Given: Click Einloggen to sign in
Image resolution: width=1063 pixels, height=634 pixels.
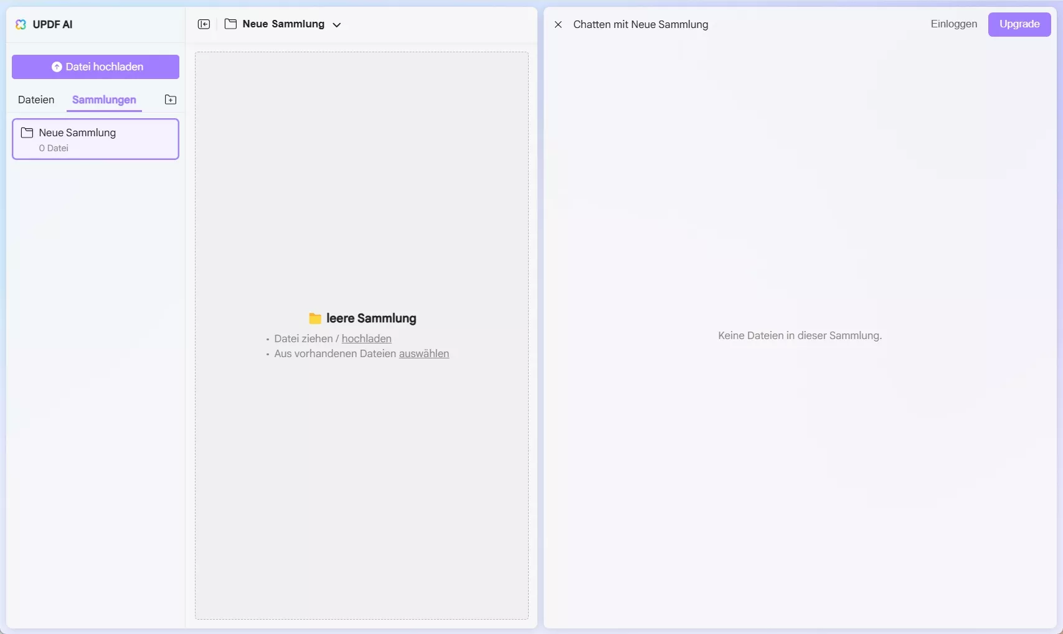Looking at the screenshot, I should [954, 24].
